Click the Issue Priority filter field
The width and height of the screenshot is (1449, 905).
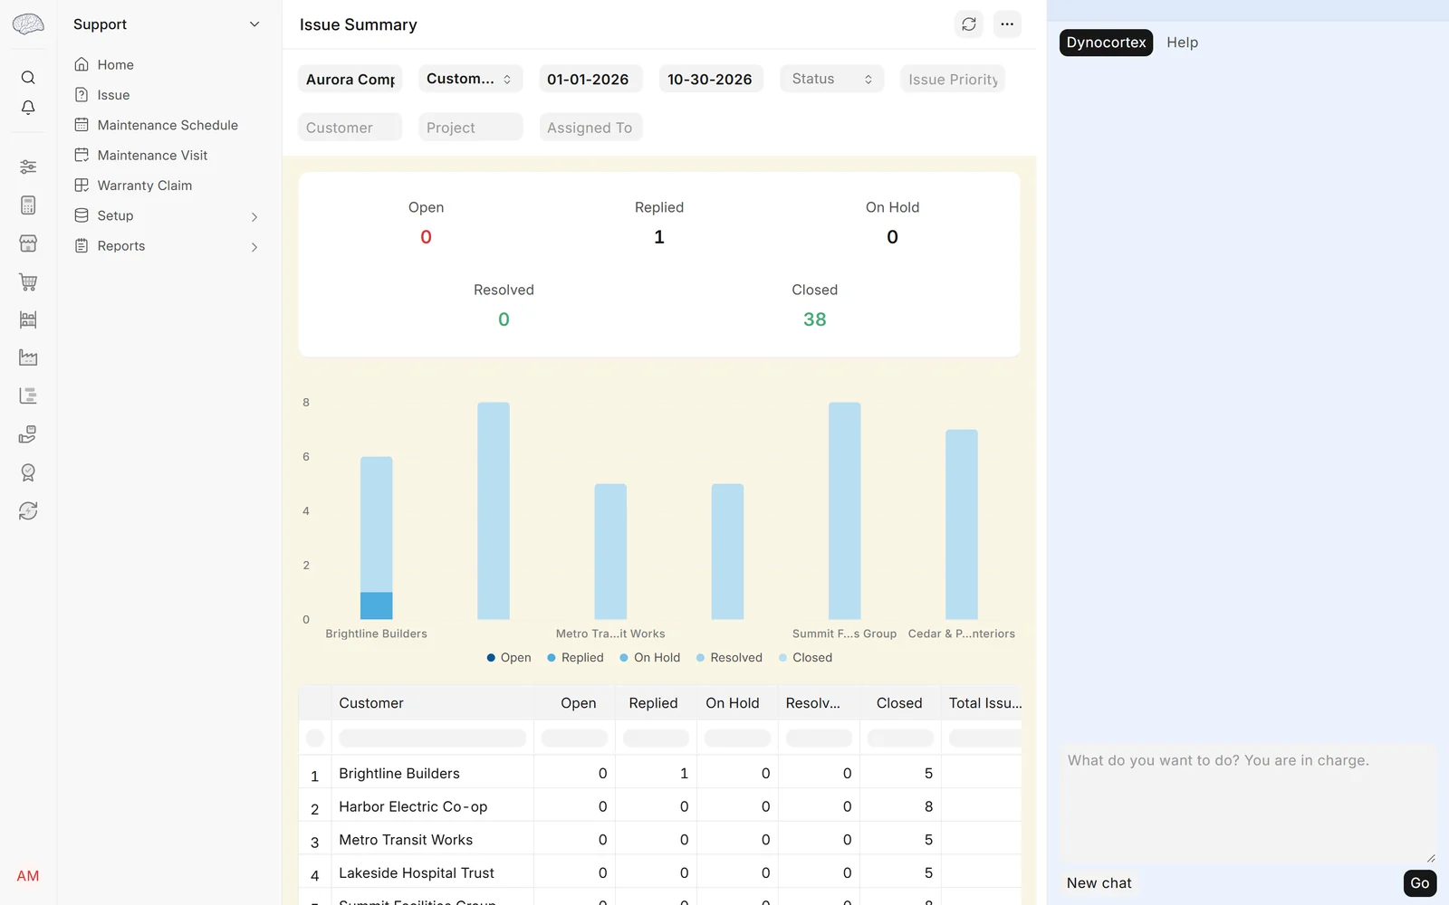click(953, 79)
